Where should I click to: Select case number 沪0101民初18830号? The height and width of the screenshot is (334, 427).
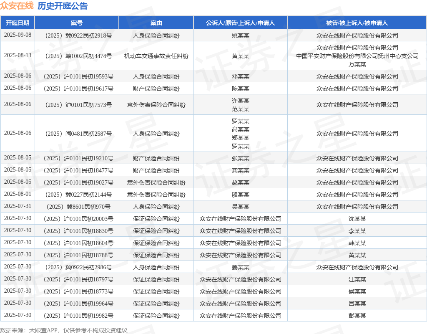[79, 231]
